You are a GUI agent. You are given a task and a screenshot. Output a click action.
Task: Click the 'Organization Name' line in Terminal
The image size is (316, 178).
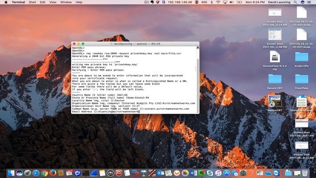(133, 103)
